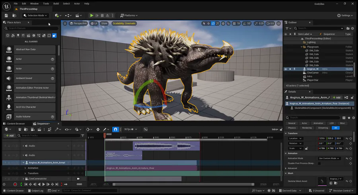Toggle grid snapping in viewport
This screenshot has height=195, width=358.
click(x=234, y=23)
